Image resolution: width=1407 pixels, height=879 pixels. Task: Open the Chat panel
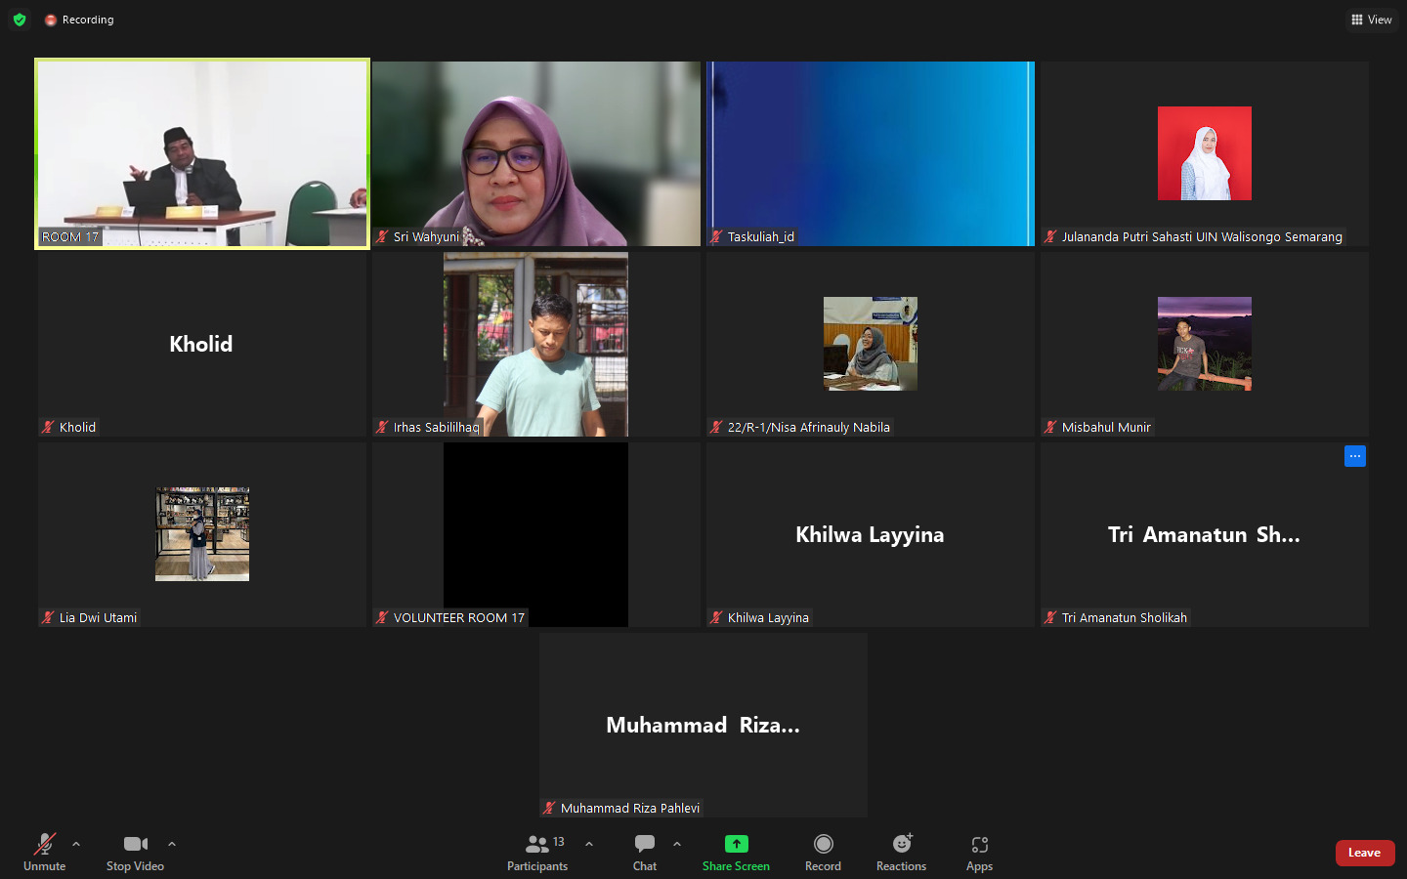click(645, 852)
